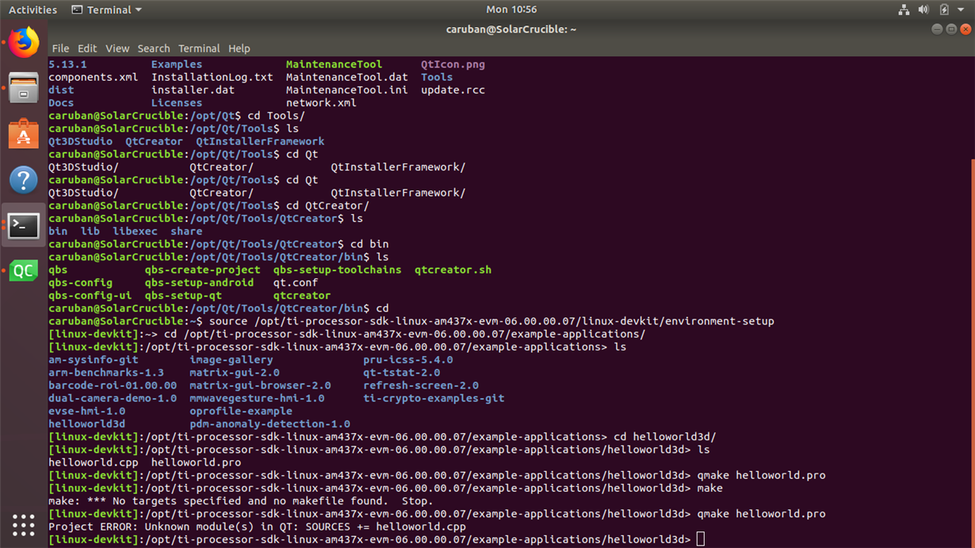Click the text 'qtcreator.sh'
This screenshot has height=548, width=975.
(453, 270)
